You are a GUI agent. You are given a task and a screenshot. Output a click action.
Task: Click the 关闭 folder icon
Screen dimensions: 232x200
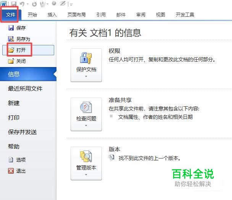11,61
